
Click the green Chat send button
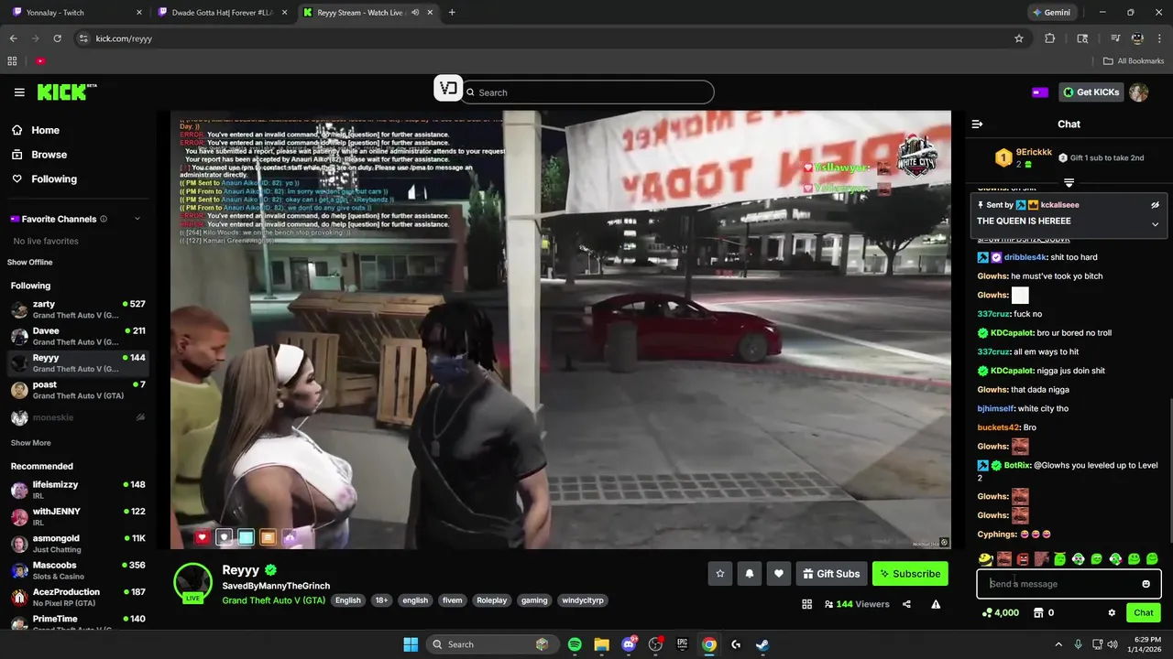tap(1144, 613)
